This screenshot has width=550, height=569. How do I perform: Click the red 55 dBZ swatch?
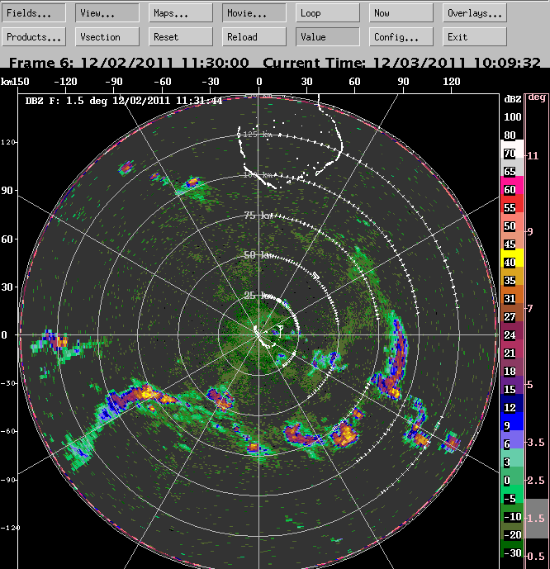pyautogui.click(x=512, y=203)
